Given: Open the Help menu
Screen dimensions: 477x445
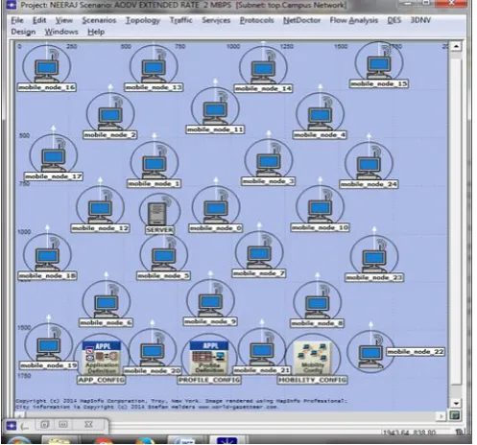Looking at the screenshot, I should coord(96,32).
